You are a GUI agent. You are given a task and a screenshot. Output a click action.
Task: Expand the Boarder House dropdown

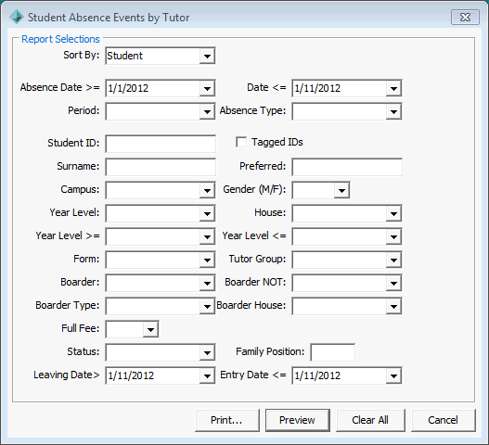393,306
